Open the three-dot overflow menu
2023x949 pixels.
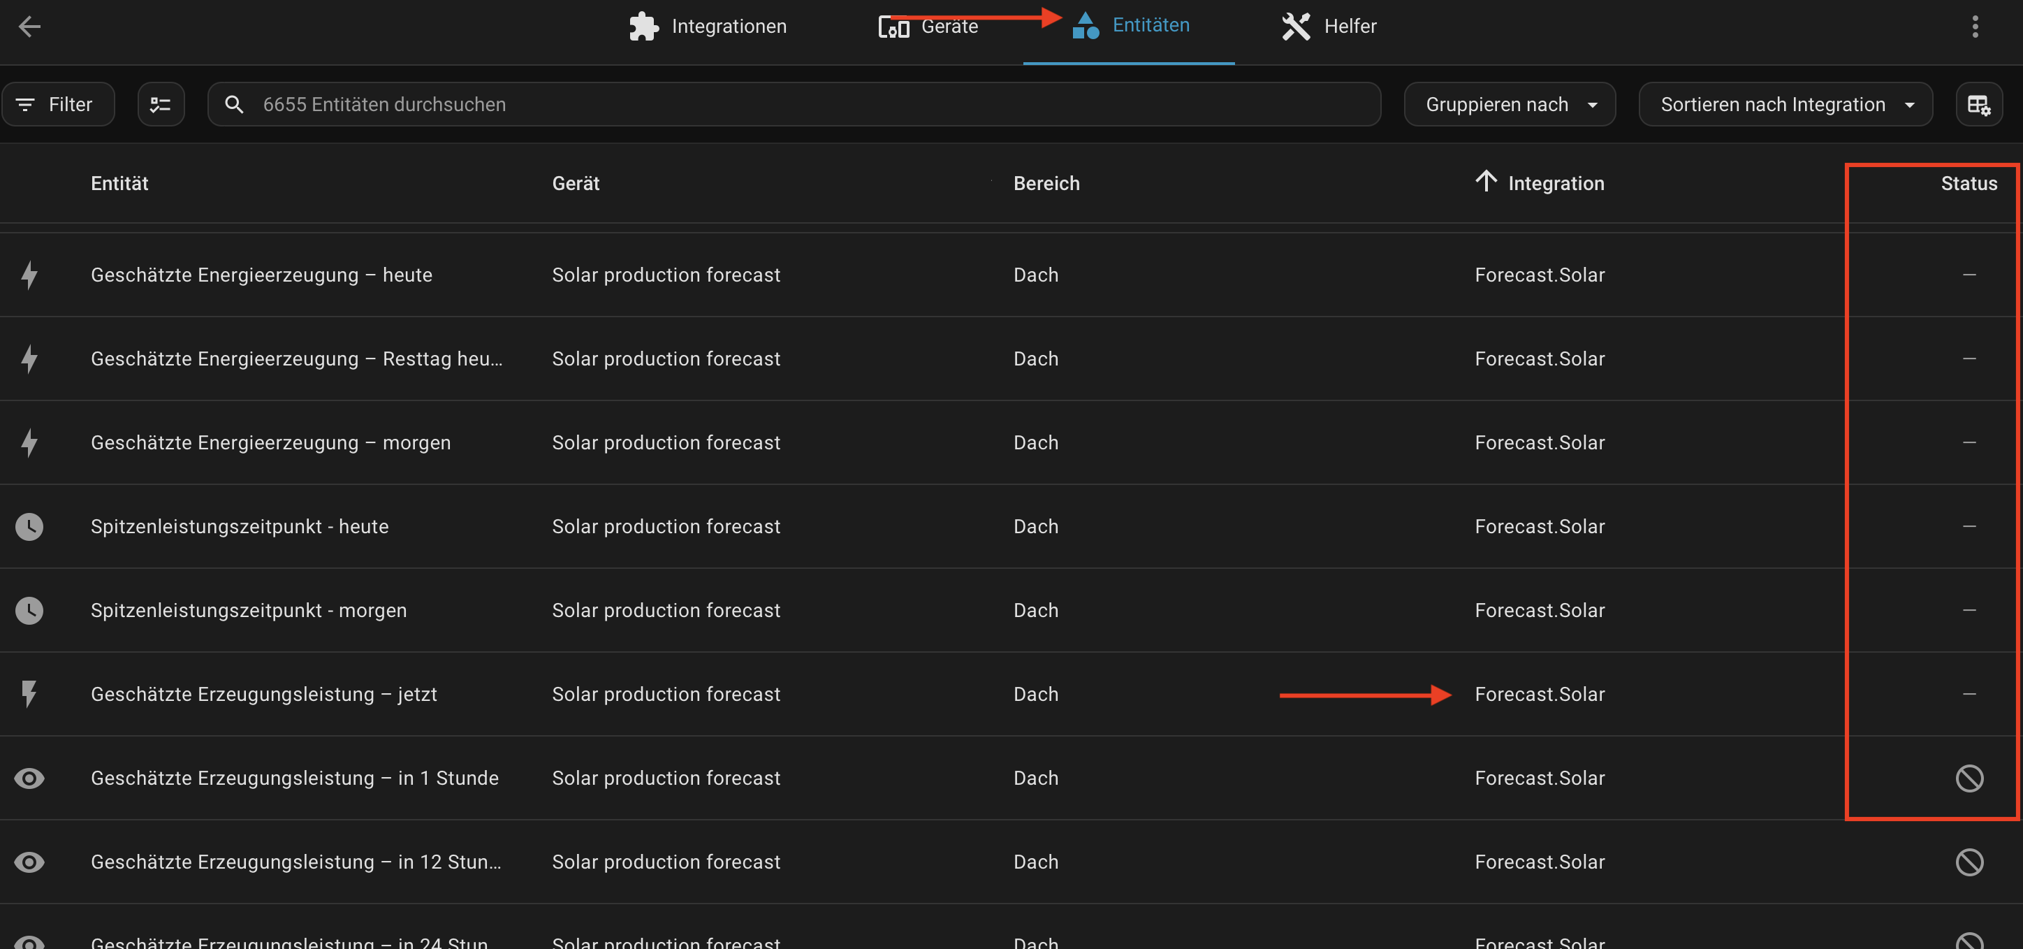[x=1975, y=26]
